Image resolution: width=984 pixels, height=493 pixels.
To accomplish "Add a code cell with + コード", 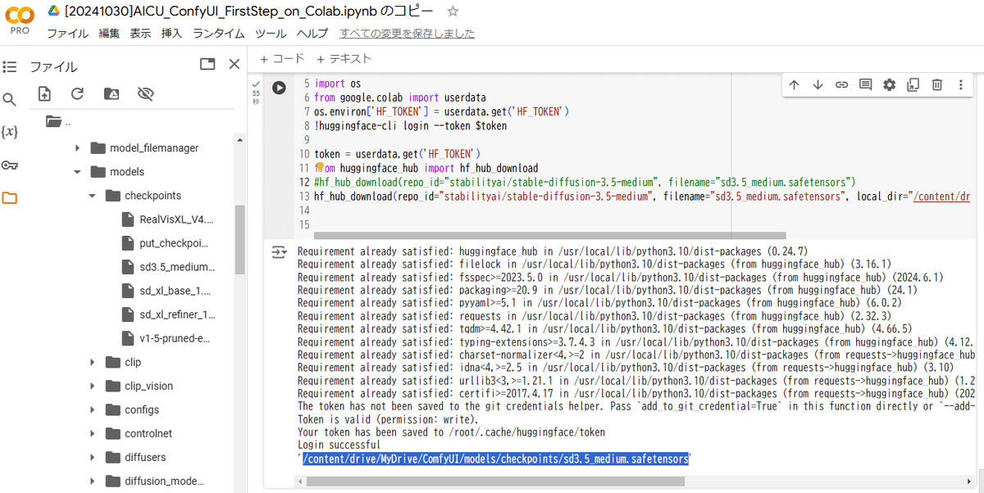I will pos(282,59).
